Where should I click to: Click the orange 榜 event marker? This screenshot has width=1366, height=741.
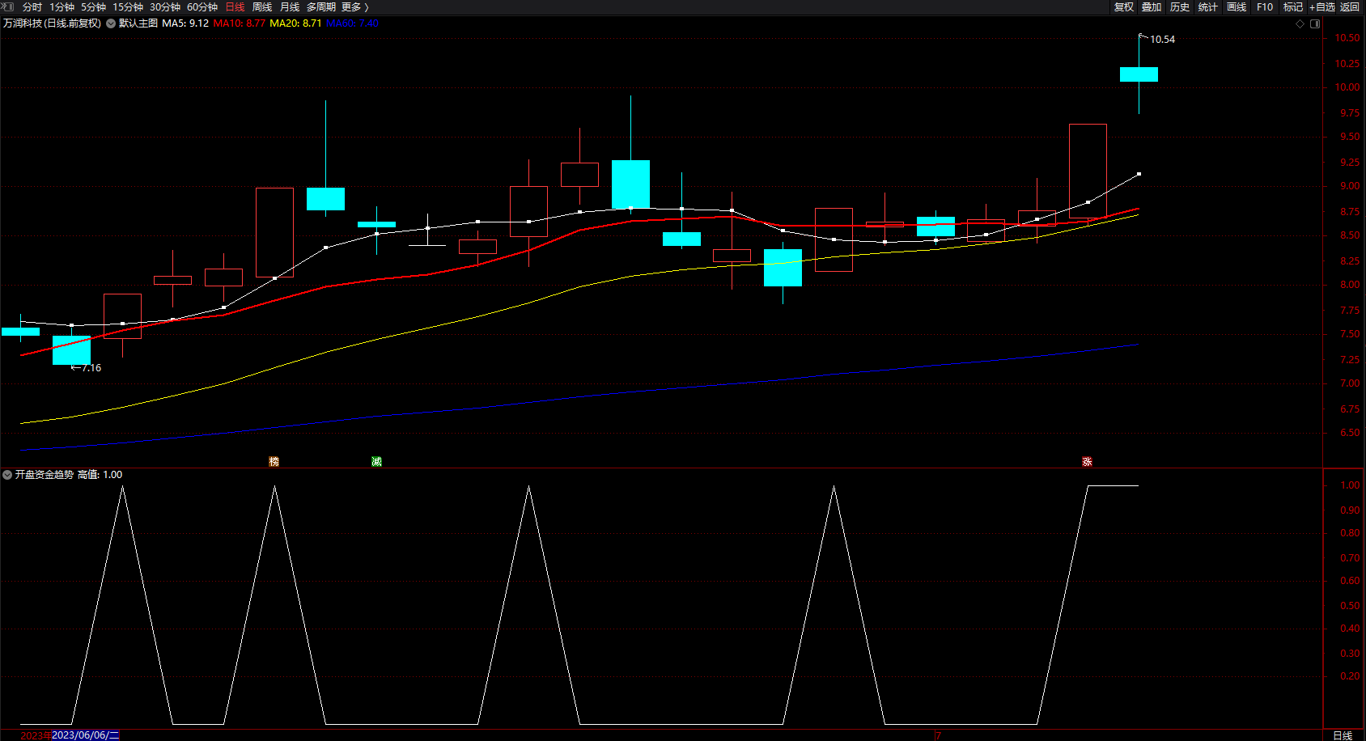click(x=274, y=461)
